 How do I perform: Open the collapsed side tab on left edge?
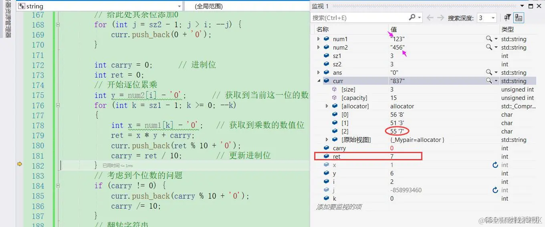click(7, 19)
